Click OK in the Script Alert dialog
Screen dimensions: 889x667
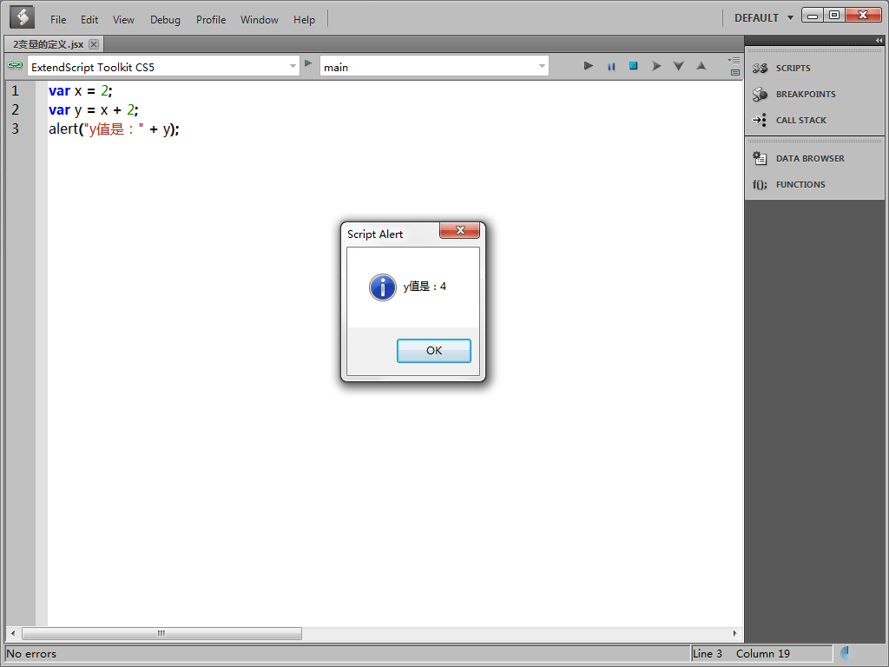[434, 351]
